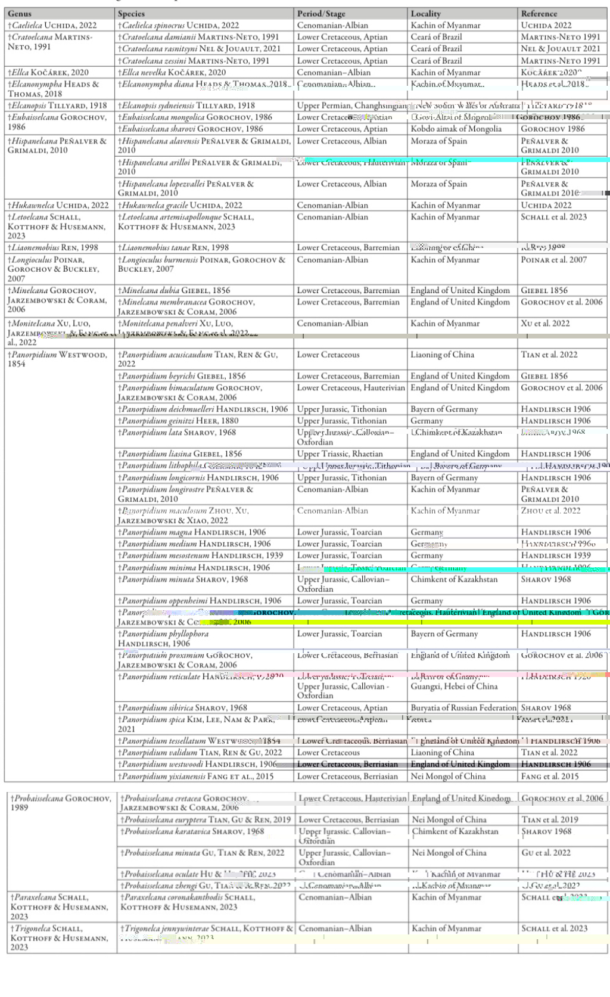This screenshot has height=997, width=610.
Task: Click the Guangxi, Hebei of China locality
Action: pos(453,686)
